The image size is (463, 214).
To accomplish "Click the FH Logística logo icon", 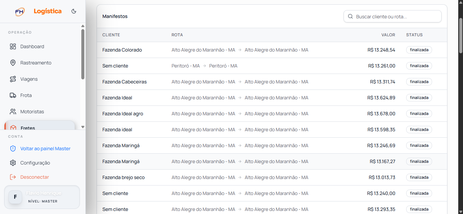I will point(20,12).
